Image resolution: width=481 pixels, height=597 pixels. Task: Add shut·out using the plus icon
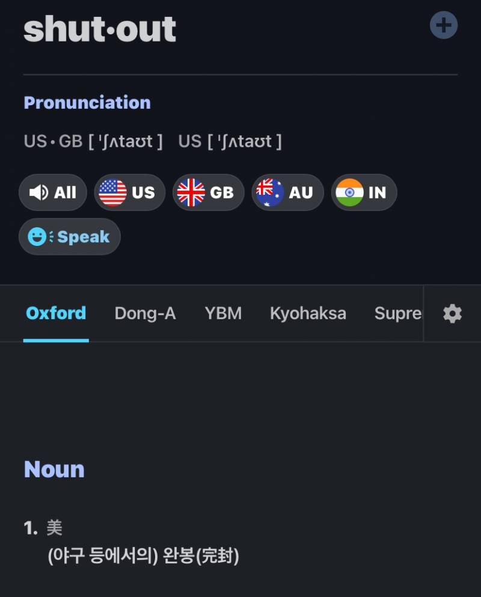(x=444, y=25)
